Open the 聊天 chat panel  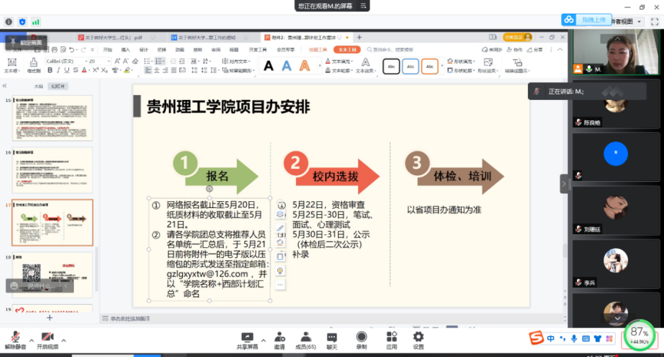click(x=332, y=336)
